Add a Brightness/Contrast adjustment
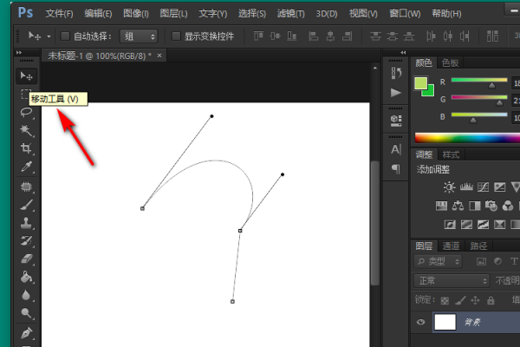520x347 pixels. point(449,187)
